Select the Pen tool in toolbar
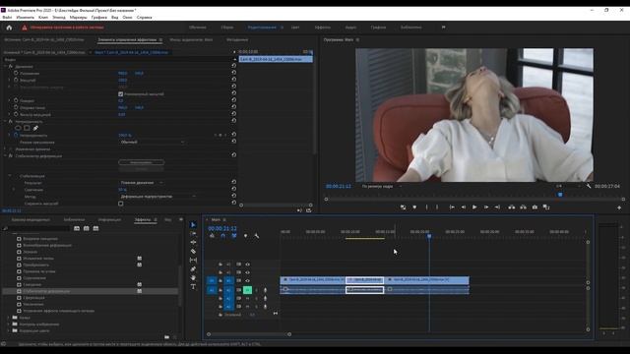This screenshot has height=354, width=630. click(193, 268)
